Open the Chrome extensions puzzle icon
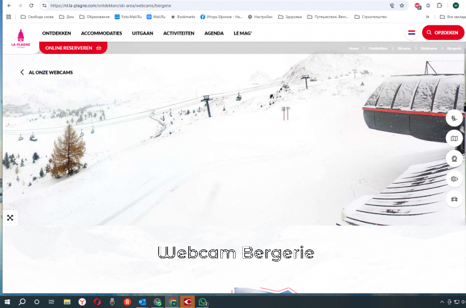The height and width of the screenshot is (308, 466). point(439,5)
